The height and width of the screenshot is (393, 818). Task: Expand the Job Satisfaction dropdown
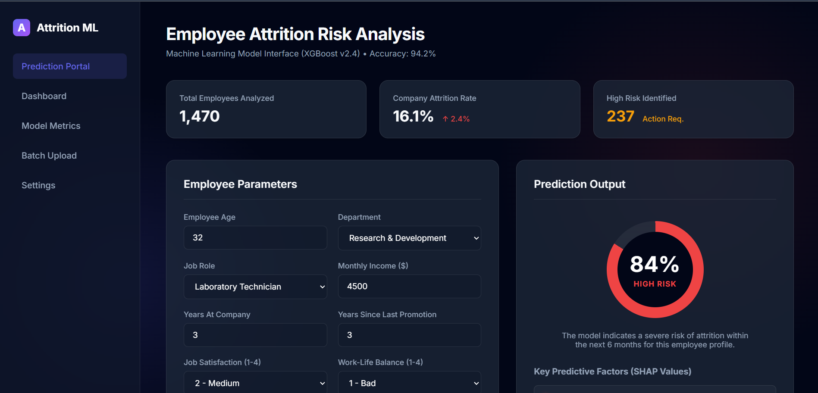tap(255, 383)
